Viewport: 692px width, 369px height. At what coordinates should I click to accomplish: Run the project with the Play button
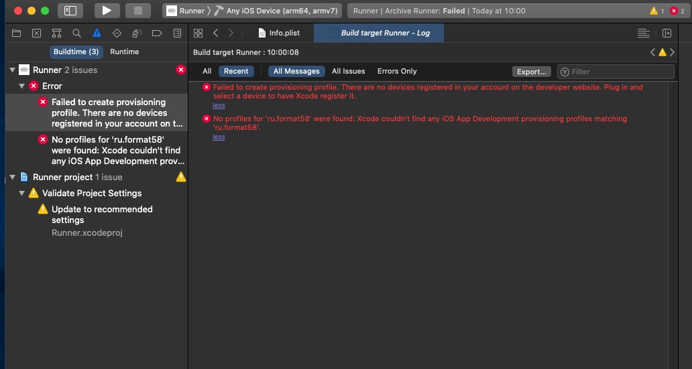pos(107,11)
